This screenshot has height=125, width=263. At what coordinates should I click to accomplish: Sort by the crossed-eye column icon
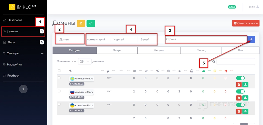pyautogui.click(x=180, y=71)
